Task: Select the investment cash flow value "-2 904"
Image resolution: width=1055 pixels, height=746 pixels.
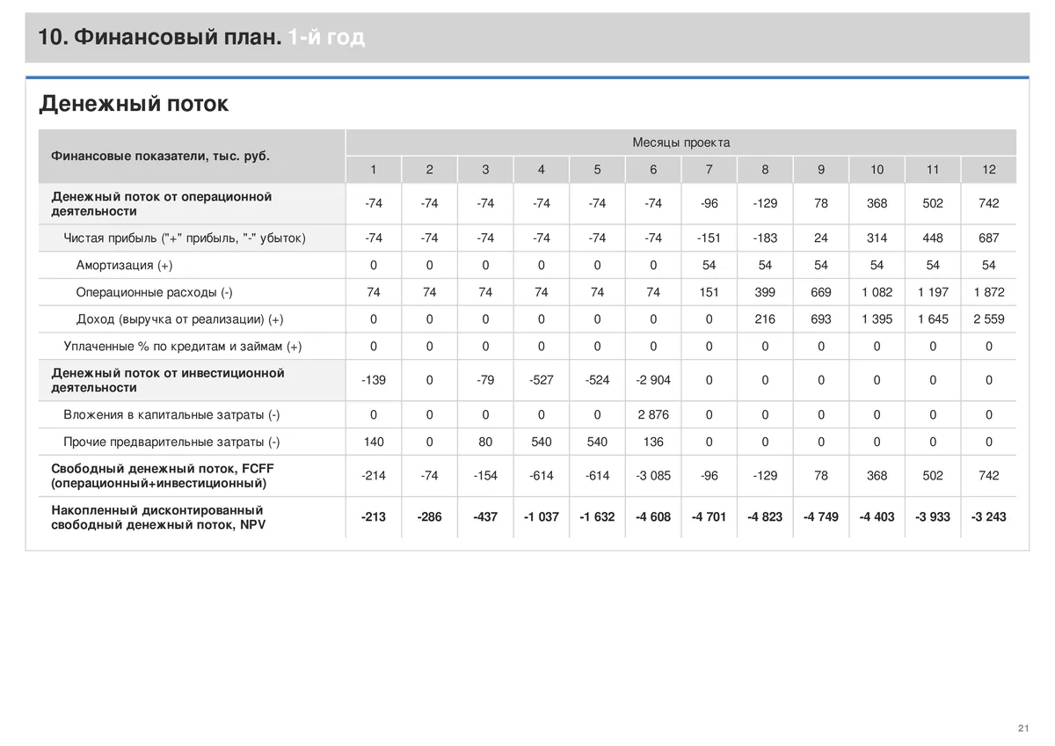Action: point(653,380)
